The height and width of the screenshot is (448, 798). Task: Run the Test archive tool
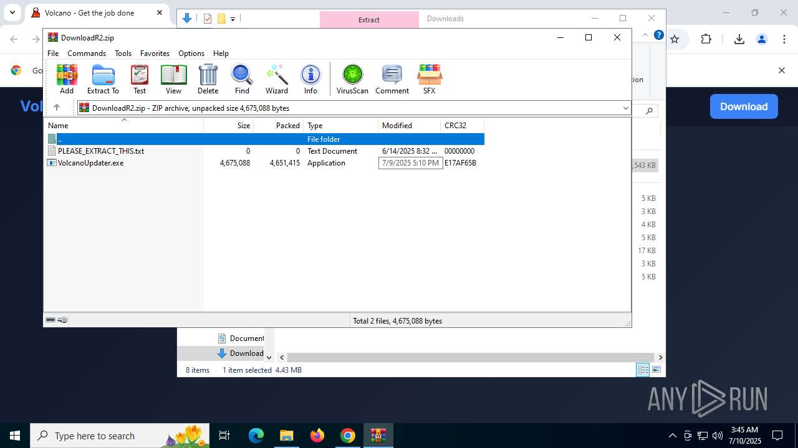tap(140, 79)
